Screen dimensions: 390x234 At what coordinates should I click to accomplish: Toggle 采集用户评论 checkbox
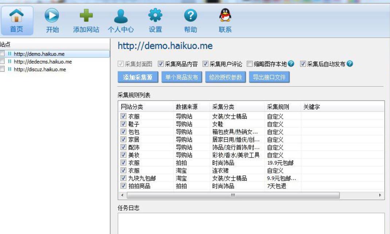(x=205, y=64)
